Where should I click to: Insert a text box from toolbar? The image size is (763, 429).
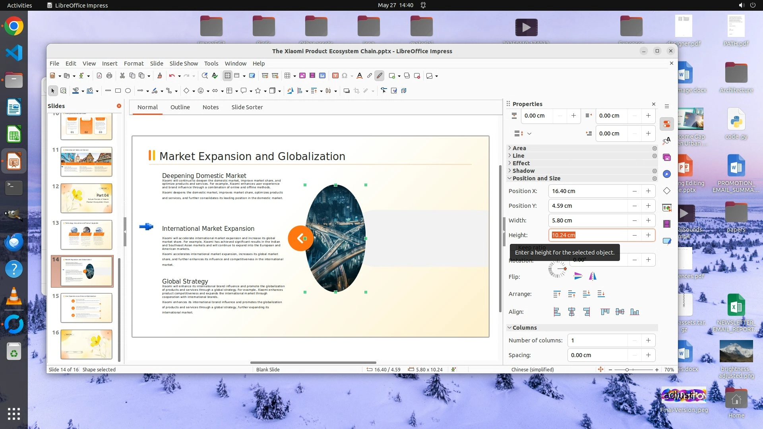pos(335,76)
